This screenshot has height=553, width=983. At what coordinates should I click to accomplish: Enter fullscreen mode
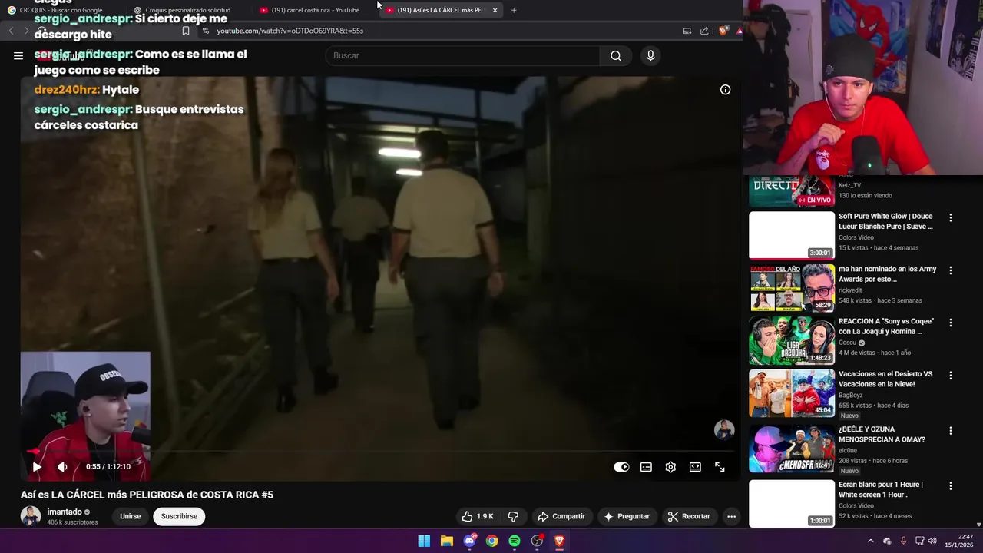[720, 467]
